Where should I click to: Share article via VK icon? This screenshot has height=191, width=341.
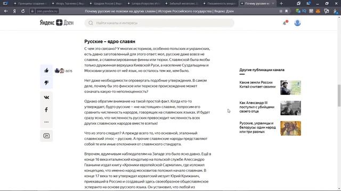click(46, 98)
